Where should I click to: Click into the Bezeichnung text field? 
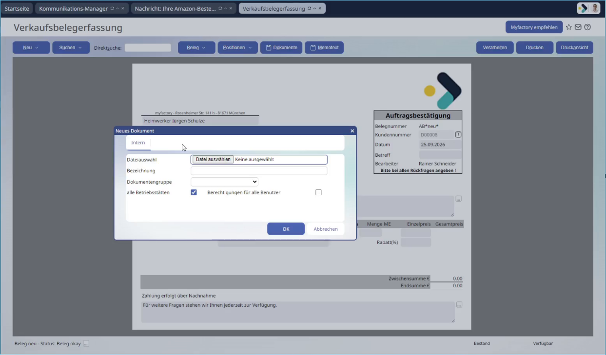tap(259, 171)
